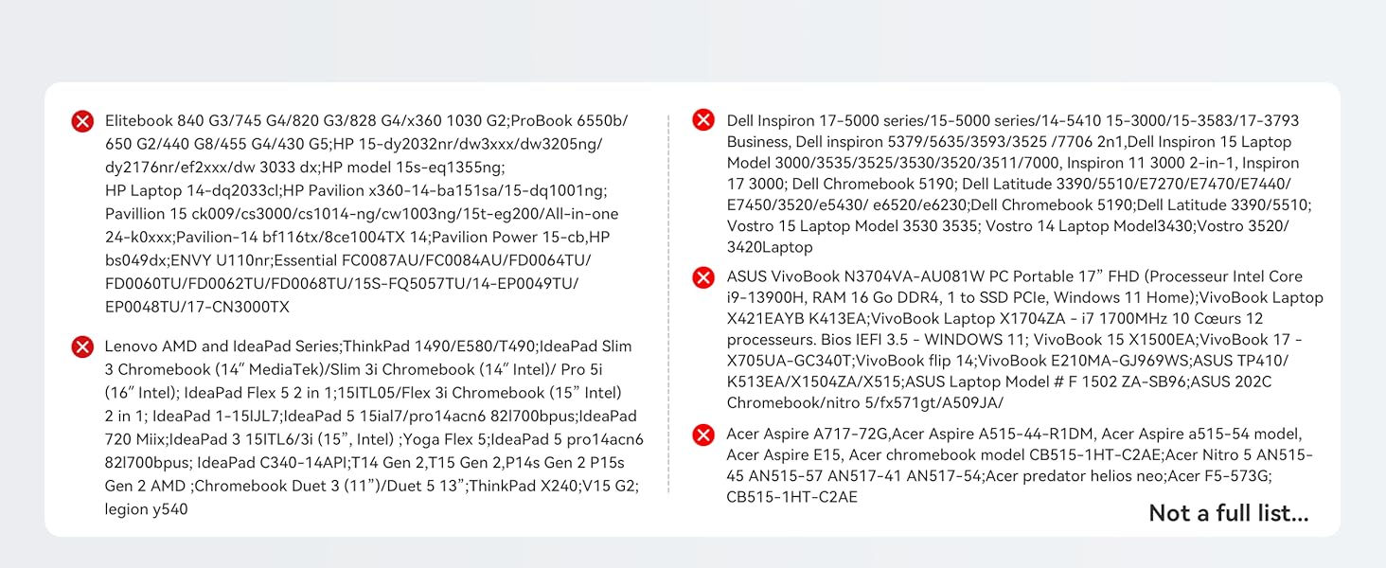Click the red X beside Acer Aspire list
This screenshot has height=568, width=1386.
tap(703, 435)
